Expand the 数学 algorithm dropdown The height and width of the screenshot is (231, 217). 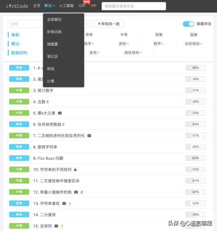(x=159, y=44)
